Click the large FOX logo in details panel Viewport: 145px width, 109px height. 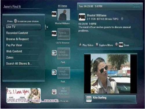point(82,17)
